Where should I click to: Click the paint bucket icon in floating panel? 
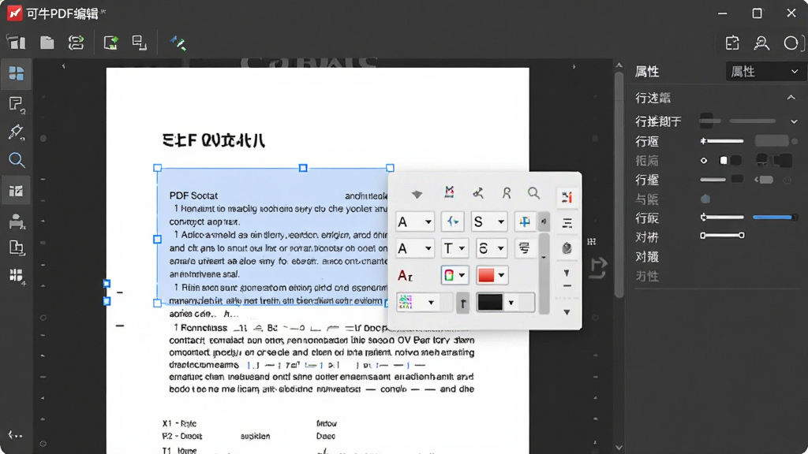click(567, 248)
